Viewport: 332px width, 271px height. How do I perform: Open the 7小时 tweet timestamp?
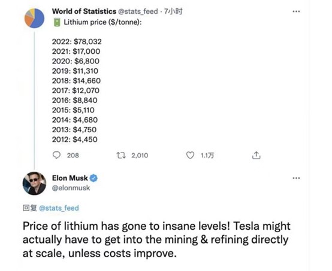(x=173, y=11)
